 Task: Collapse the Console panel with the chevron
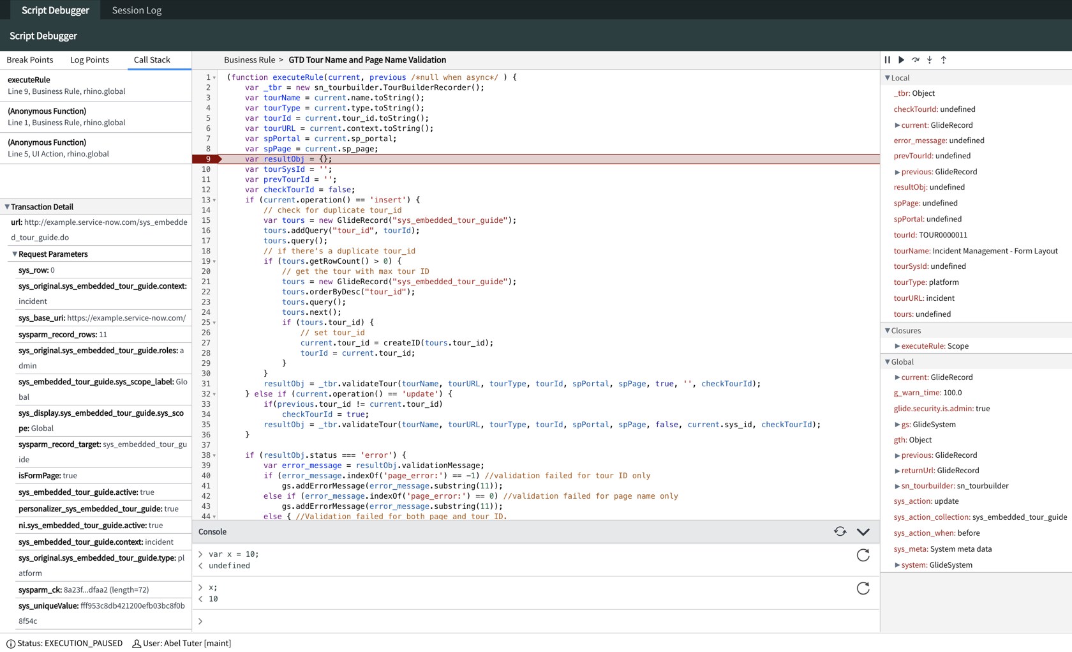tap(863, 532)
